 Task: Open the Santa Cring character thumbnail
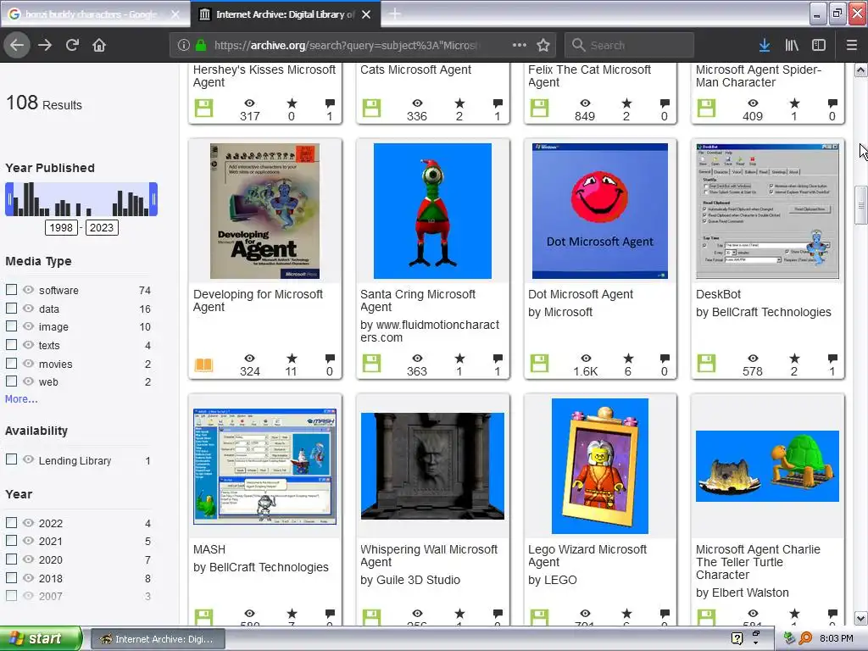coord(432,211)
